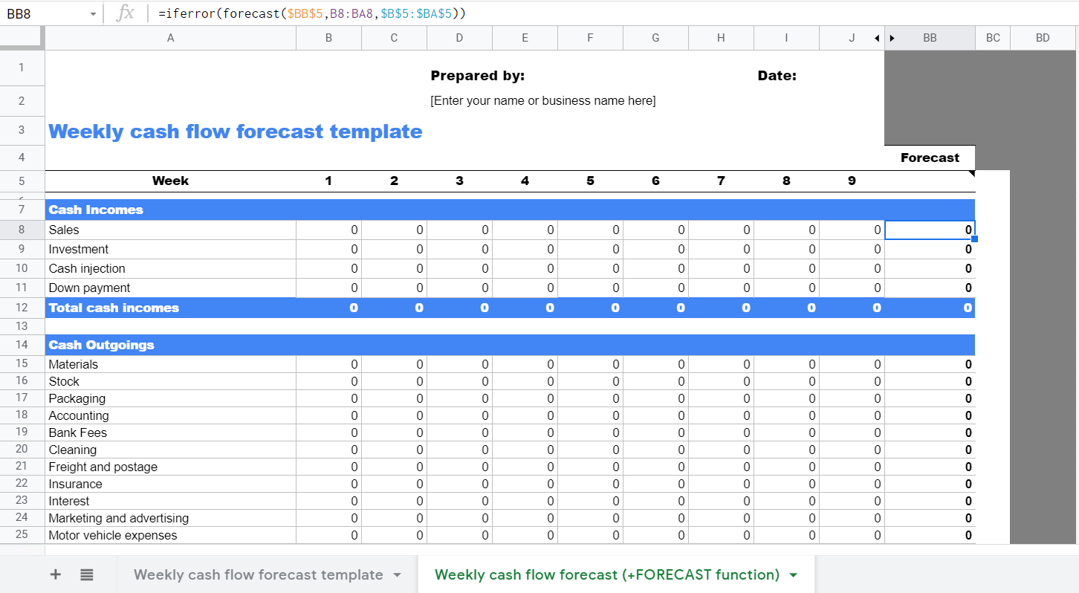Click the 'Week' label cell

click(x=170, y=181)
